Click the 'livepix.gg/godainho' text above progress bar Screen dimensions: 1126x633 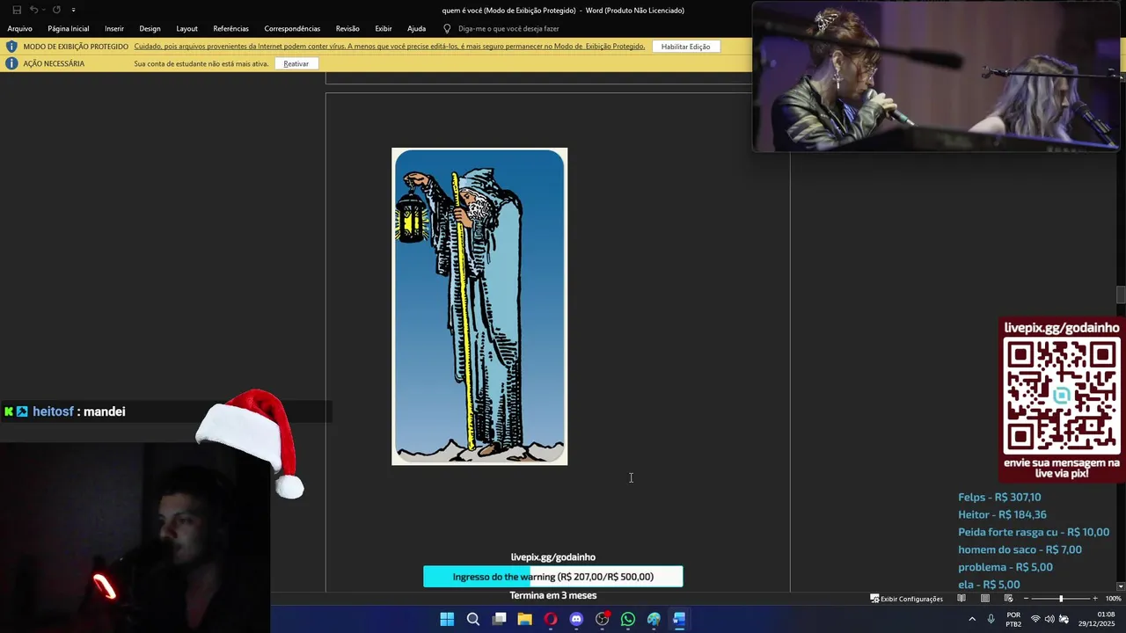(x=552, y=557)
